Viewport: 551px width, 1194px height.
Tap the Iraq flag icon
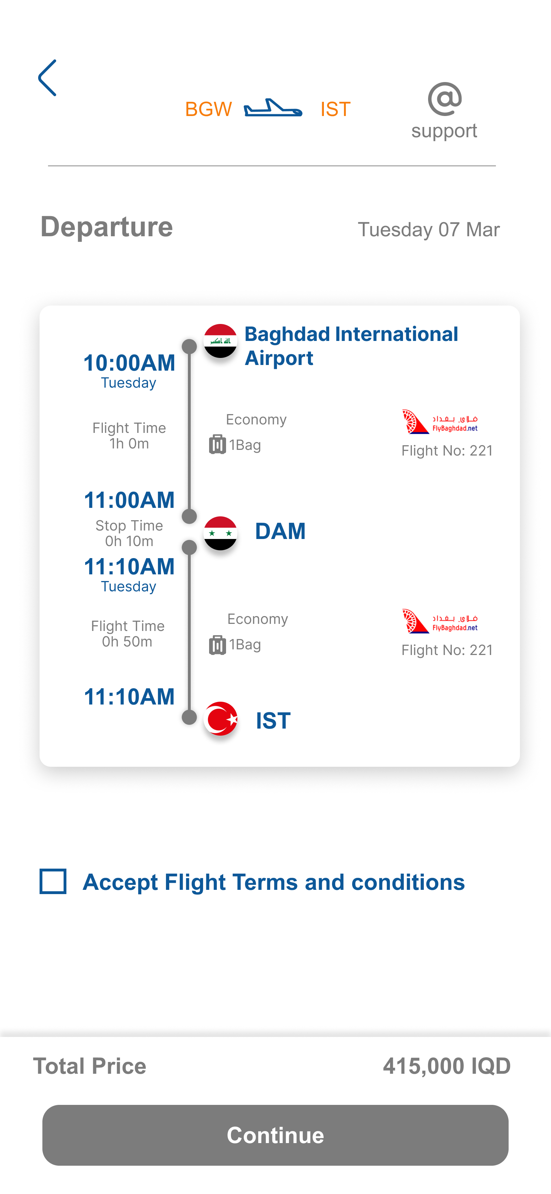click(220, 341)
